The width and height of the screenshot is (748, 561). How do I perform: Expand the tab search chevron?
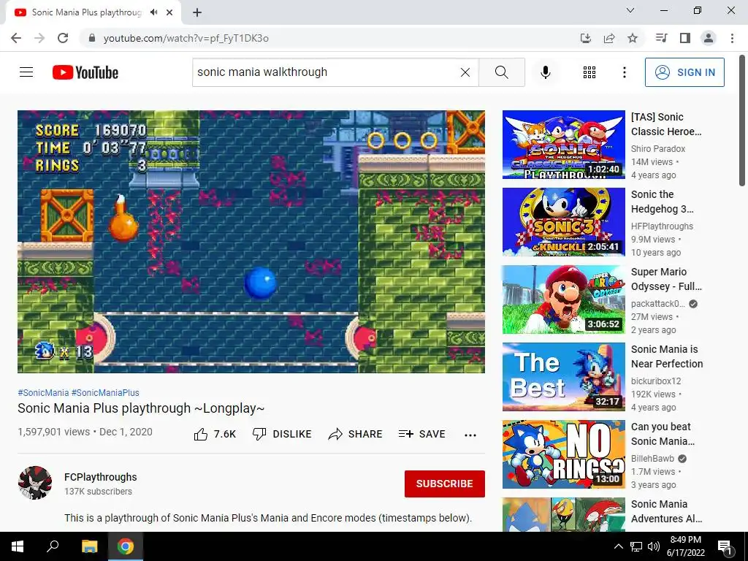pos(630,10)
